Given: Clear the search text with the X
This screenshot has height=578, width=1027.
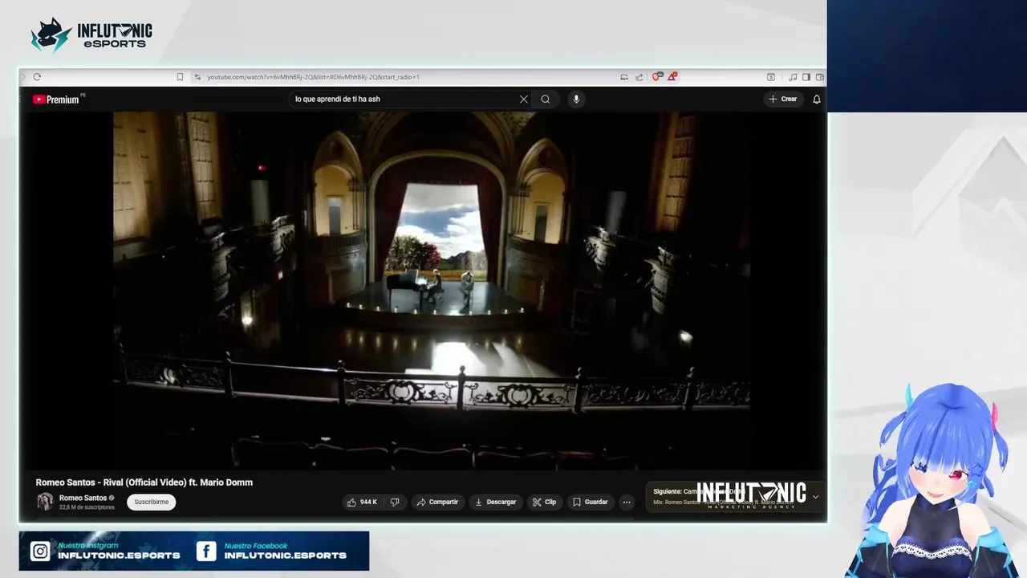Looking at the screenshot, I should 524,100.
